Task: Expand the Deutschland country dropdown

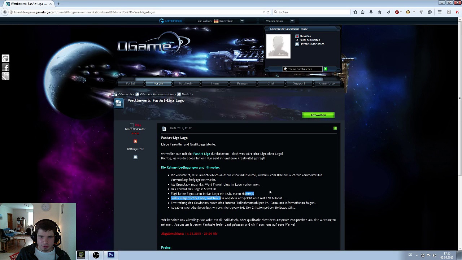Action: [x=242, y=21]
